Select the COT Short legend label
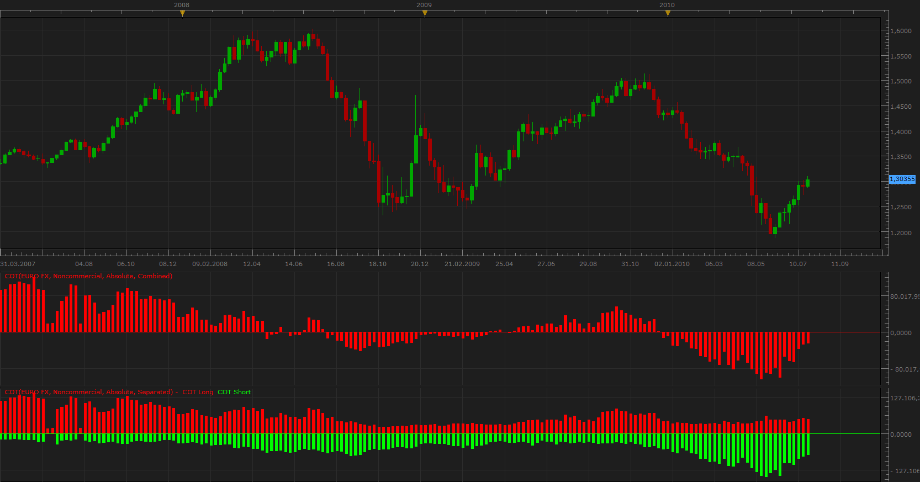The height and width of the screenshot is (482, 920). point(234,392)
